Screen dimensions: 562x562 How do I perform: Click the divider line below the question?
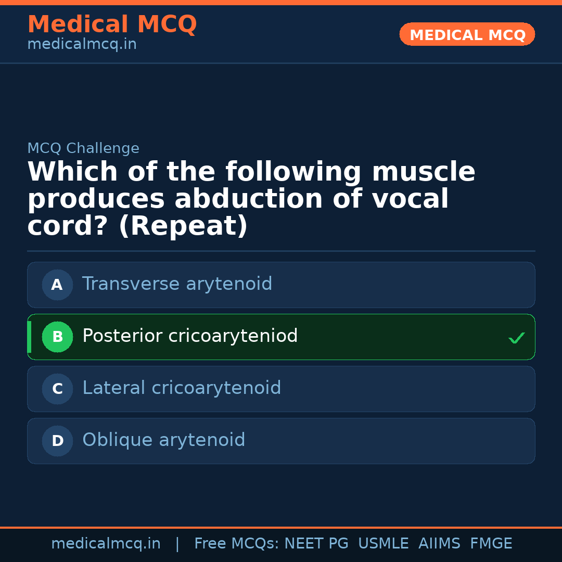tap(281, 251)
